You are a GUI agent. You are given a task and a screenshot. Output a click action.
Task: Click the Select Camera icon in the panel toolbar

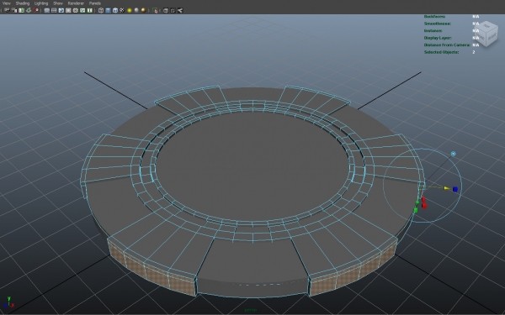point(7,10)
